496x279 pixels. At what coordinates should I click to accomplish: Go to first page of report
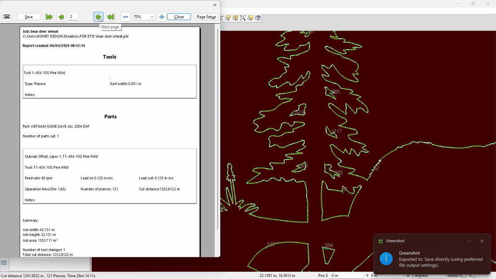[49, 17]
